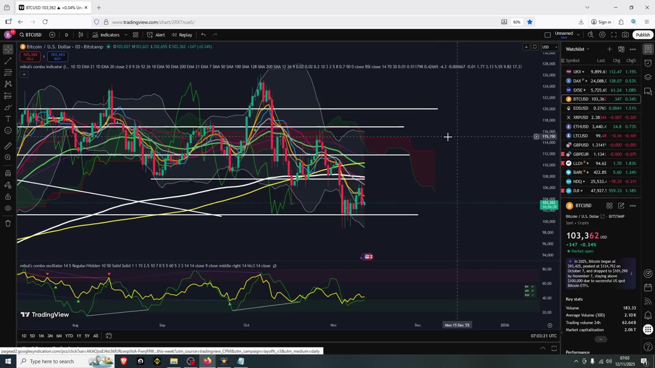Undo the last chart action
The image size is (655, 368).
(203, 35)
